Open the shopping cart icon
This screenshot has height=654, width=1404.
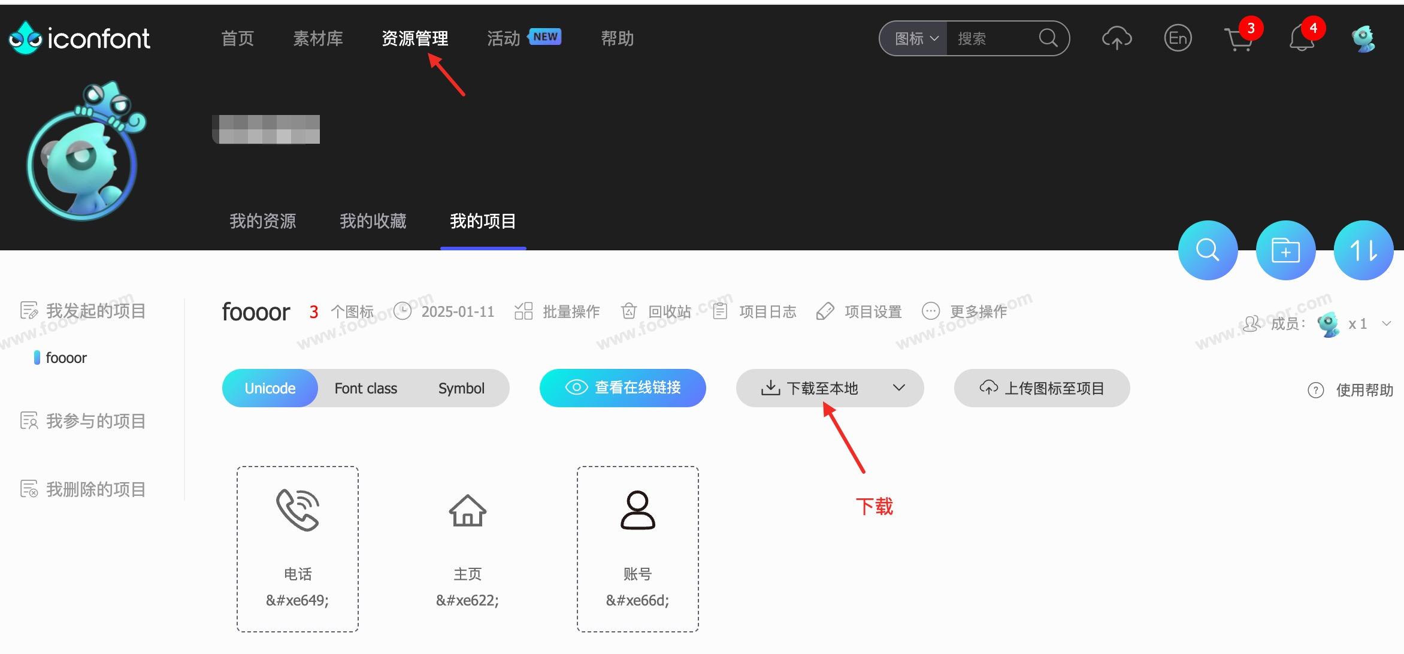point(1239,40)
